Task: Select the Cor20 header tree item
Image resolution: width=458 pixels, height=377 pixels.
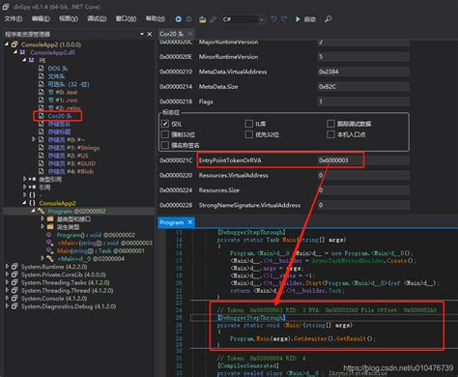Action: click(x=60, y=116)
